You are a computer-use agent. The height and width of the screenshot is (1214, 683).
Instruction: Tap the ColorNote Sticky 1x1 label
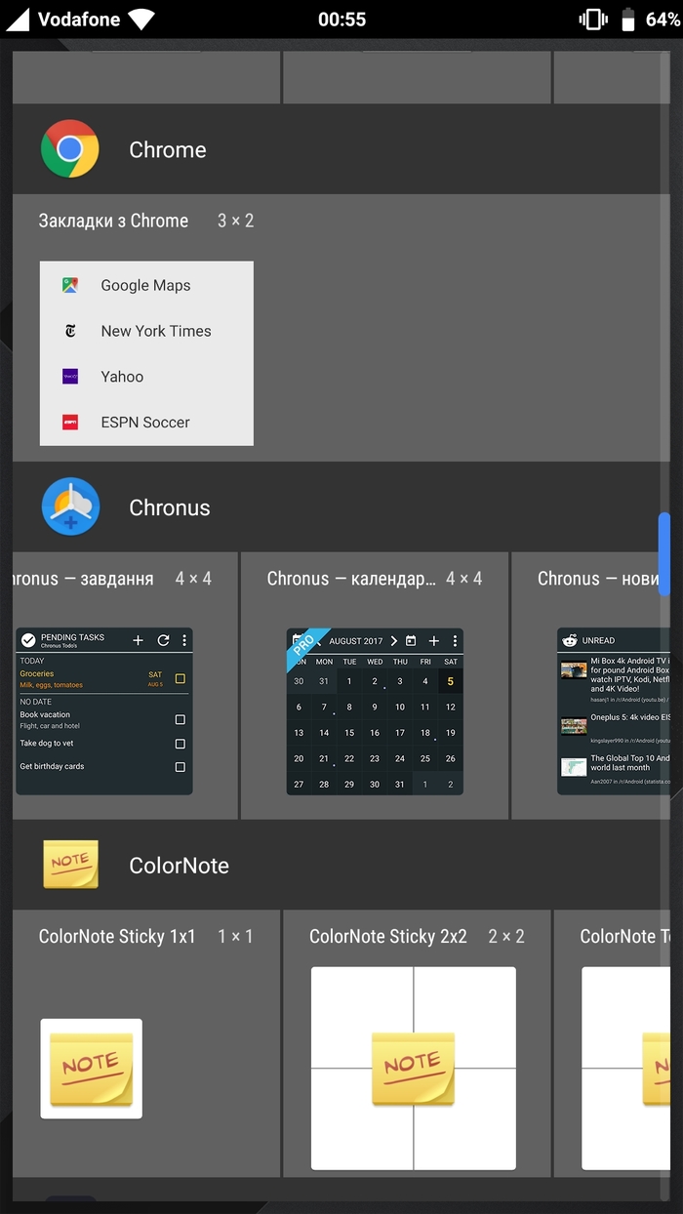pos(117,937)
